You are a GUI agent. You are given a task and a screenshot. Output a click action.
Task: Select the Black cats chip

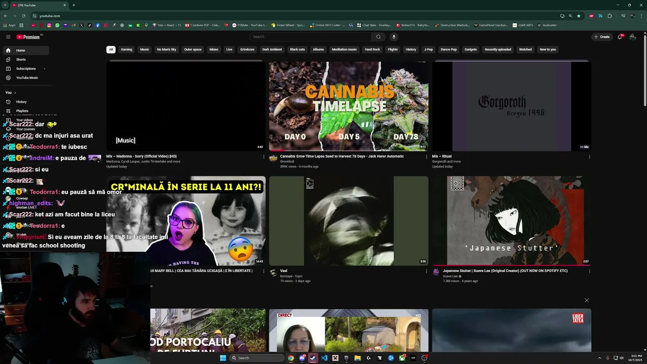click(x=297, y=50)
